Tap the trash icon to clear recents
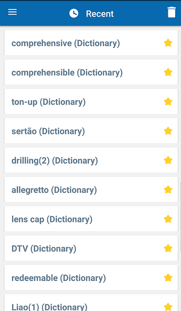Image resolution: width=181 pixels, height=311 pixels. 172,12
